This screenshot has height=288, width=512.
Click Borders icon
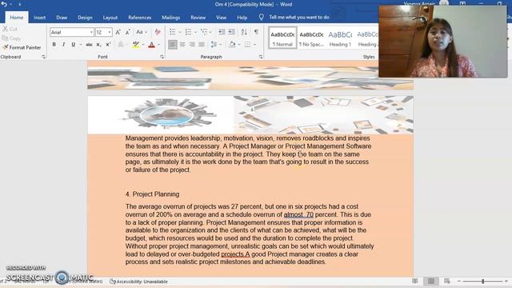[x=247, y=45]
